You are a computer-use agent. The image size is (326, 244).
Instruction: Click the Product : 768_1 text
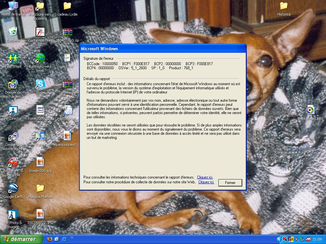click(181, 68)
